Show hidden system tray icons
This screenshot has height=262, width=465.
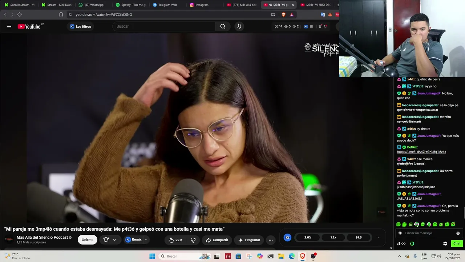[400, 256]
